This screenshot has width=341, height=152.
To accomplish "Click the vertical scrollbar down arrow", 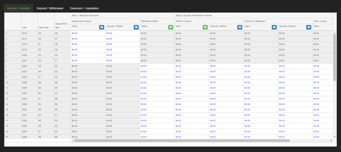I will [x=335, y=137].
